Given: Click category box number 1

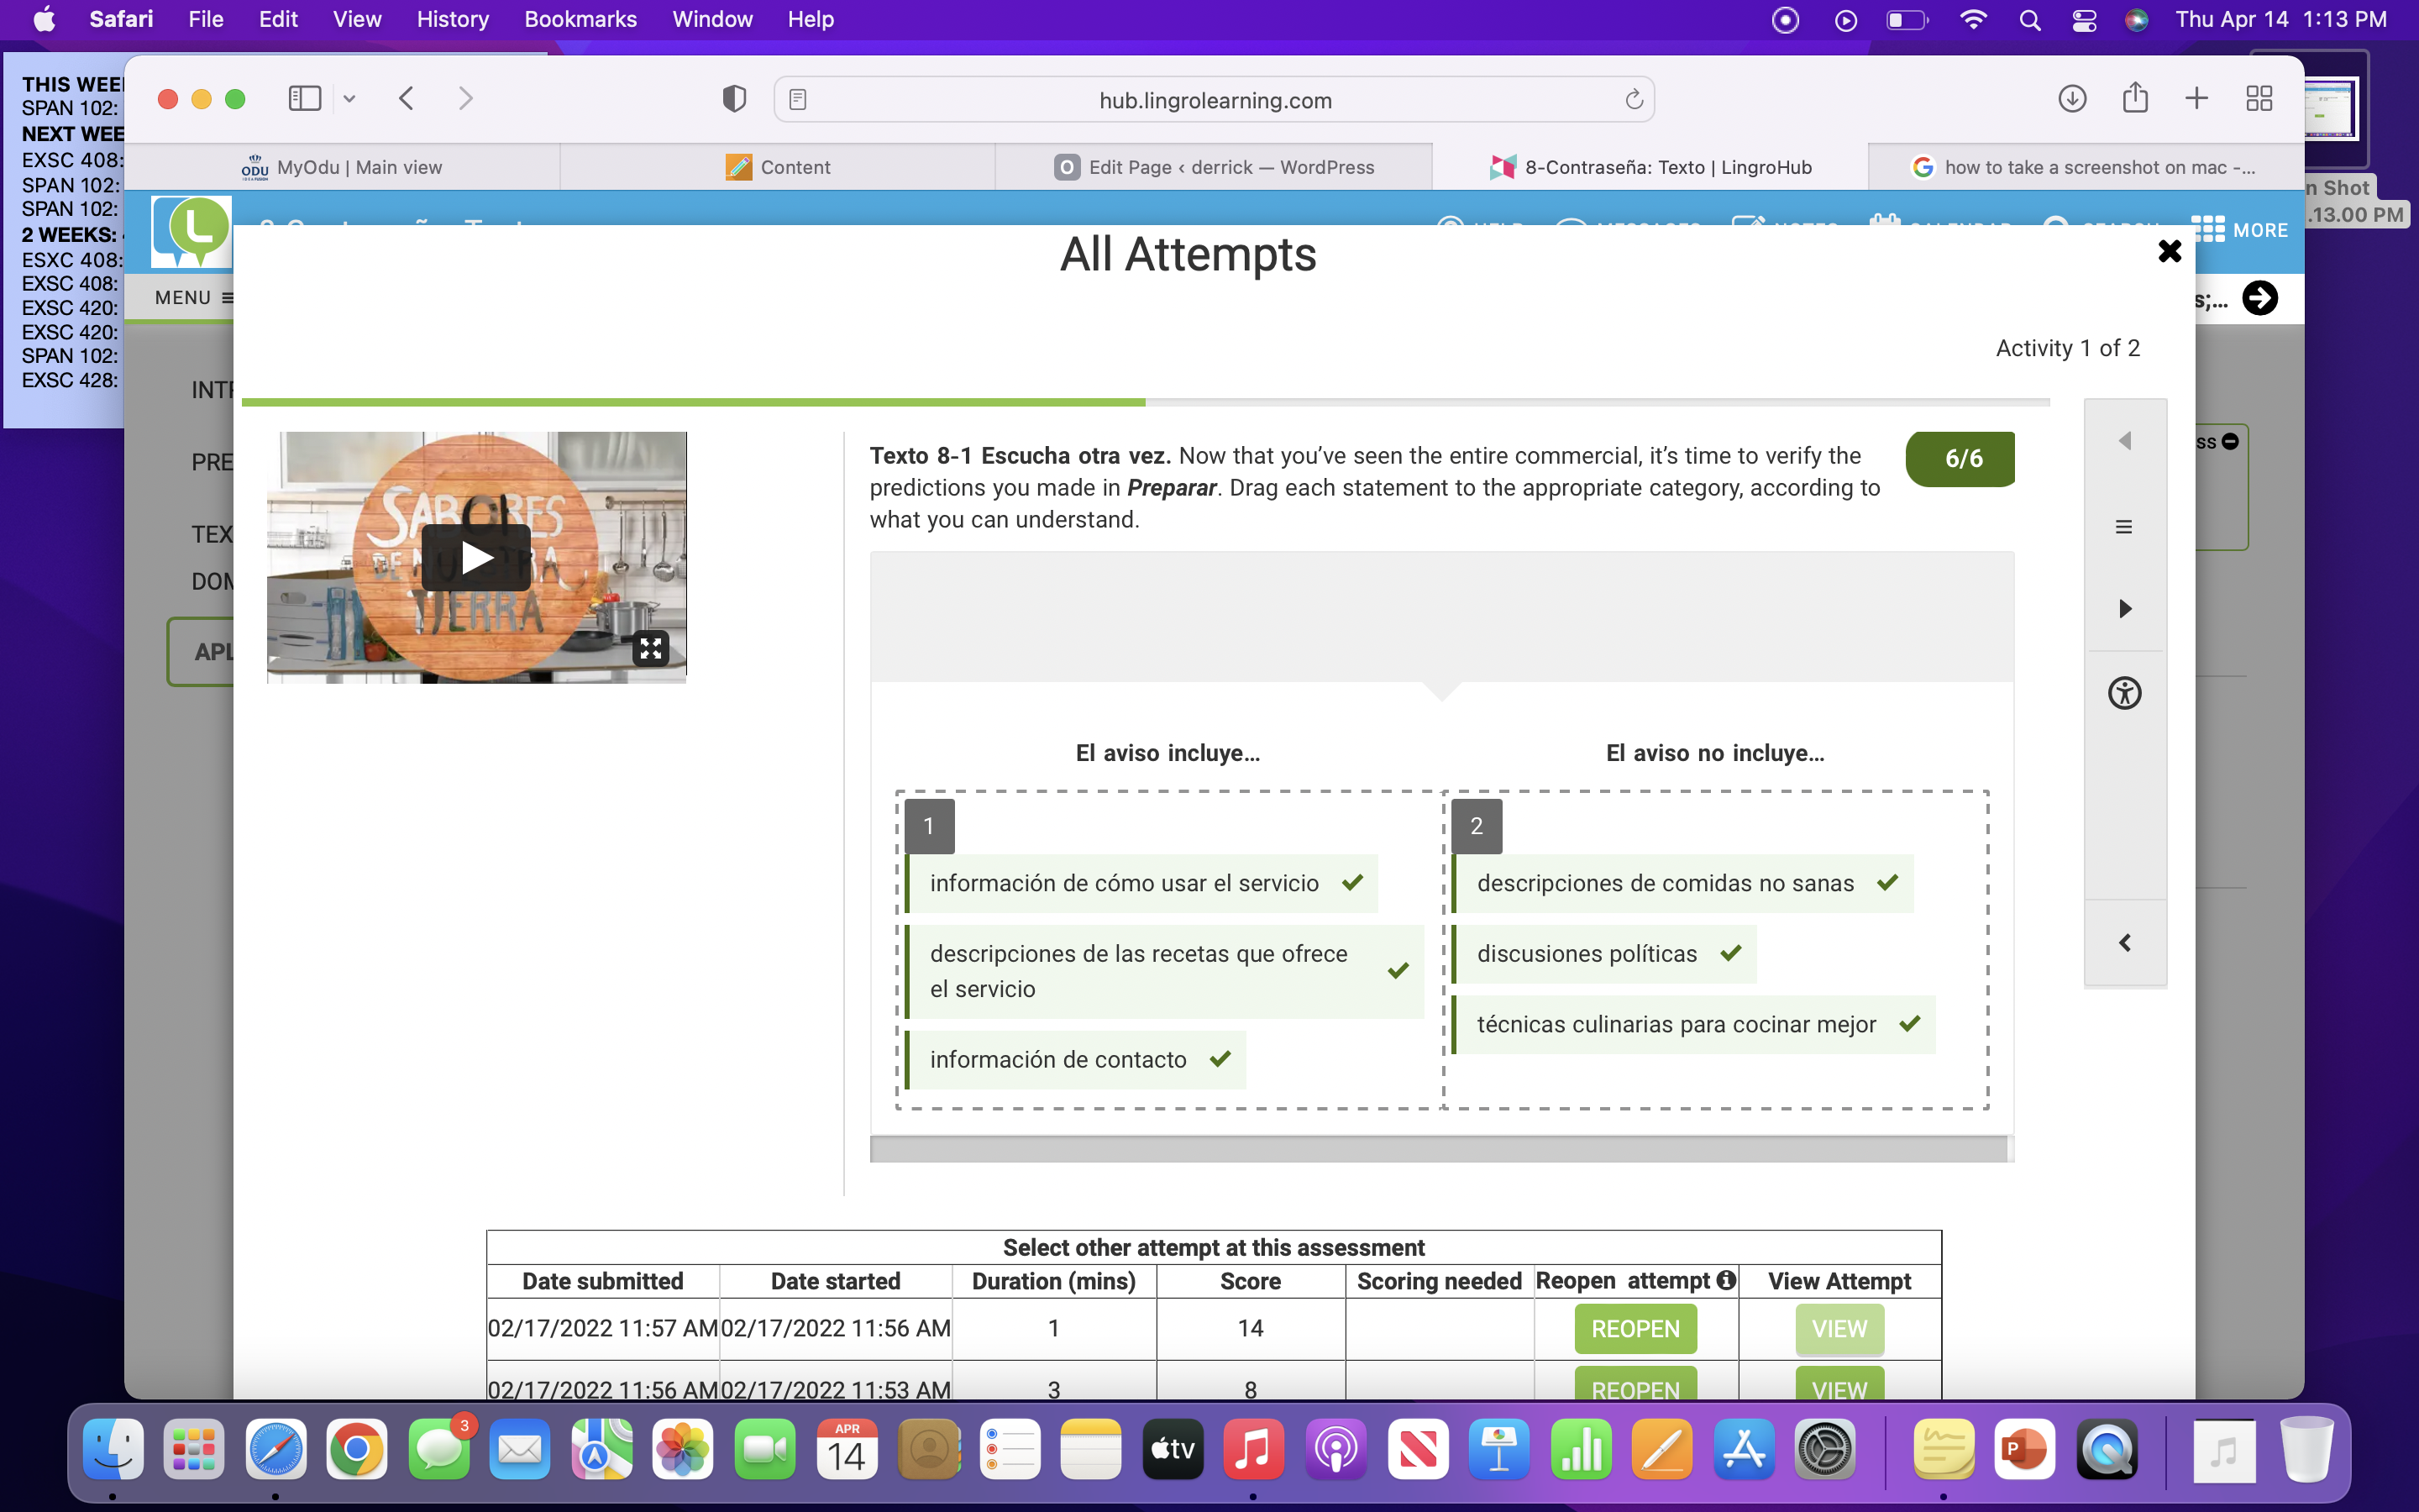Looking at the screenshot, I should pos(929,826).
